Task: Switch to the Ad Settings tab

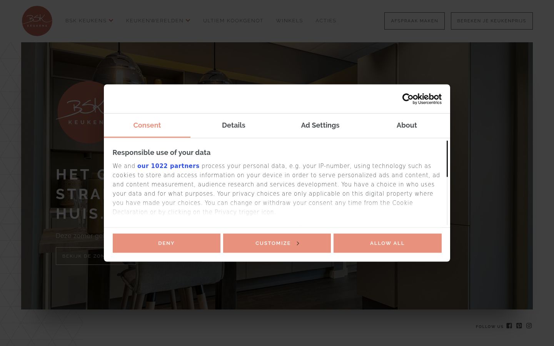Action: click(x=320, y=125)
